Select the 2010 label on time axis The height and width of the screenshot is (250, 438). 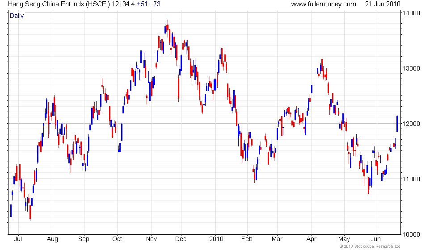216,239
